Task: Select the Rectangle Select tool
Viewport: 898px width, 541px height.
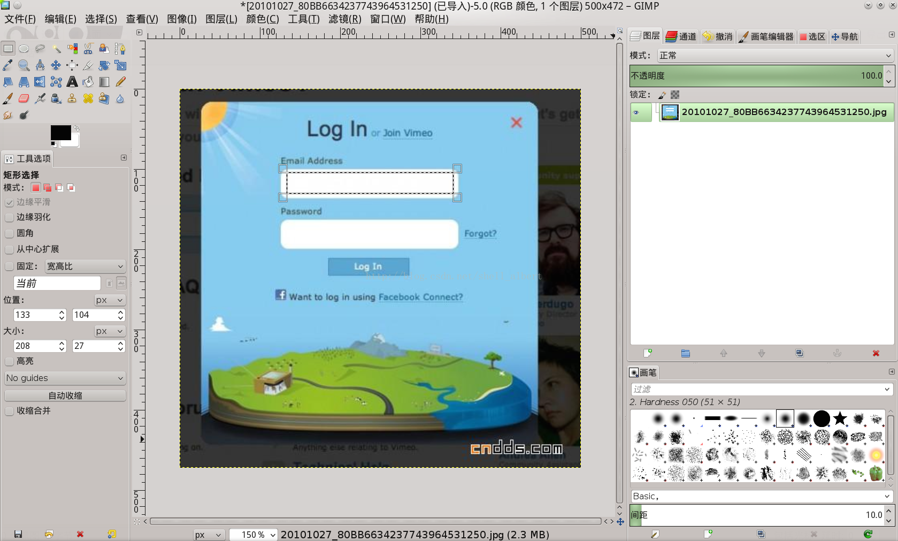Action: coord(8,49)
